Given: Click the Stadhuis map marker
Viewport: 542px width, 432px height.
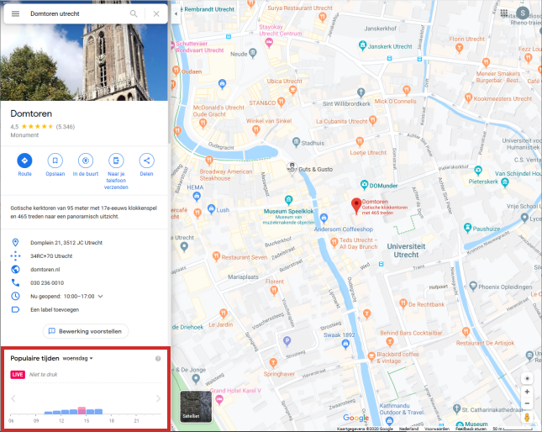Looking at the screenshot, I should point(296,142).
